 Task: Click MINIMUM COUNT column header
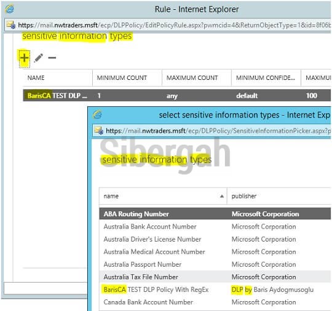click(x=127, y=77)
